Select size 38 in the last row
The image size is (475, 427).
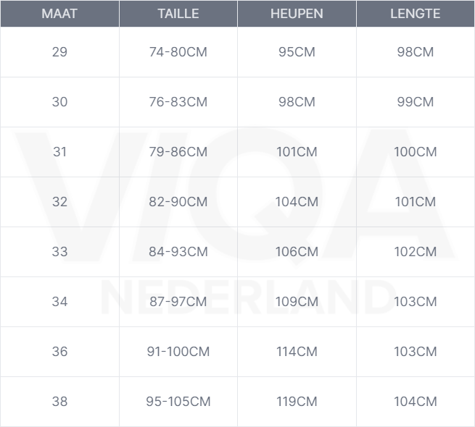point(59,402)
